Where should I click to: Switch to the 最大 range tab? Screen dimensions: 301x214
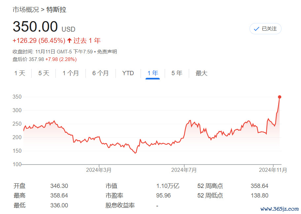tap(201, 73)
